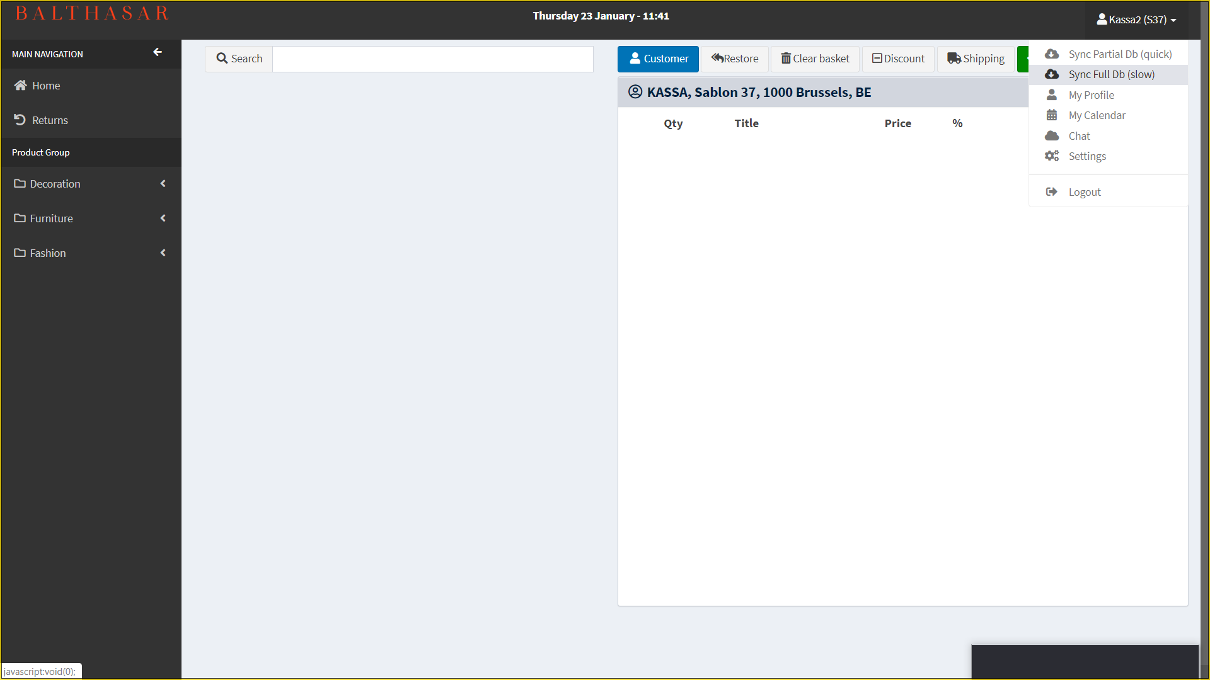Click the Clear basket button
This screenshot has height=680, width=1210.
point(815,59)
